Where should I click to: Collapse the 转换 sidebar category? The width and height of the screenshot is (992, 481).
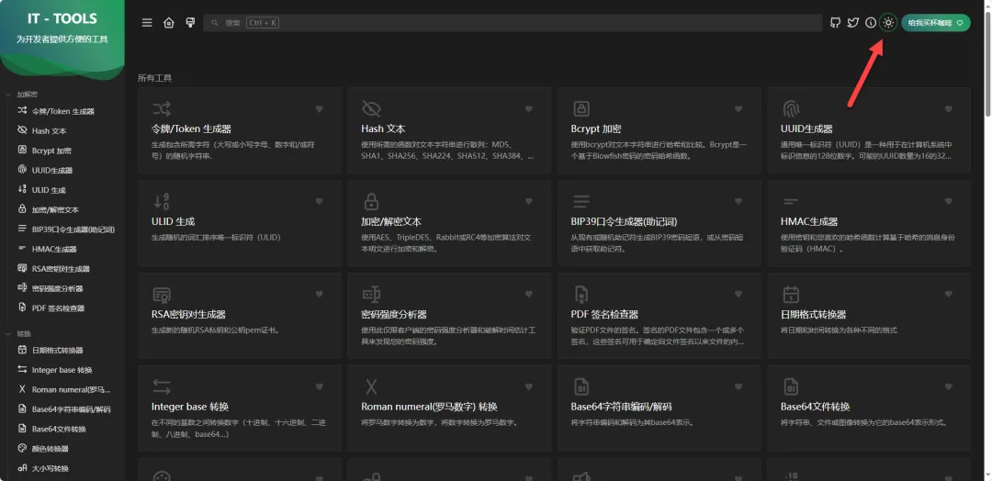pyautogui.click(x=18, y=333)
